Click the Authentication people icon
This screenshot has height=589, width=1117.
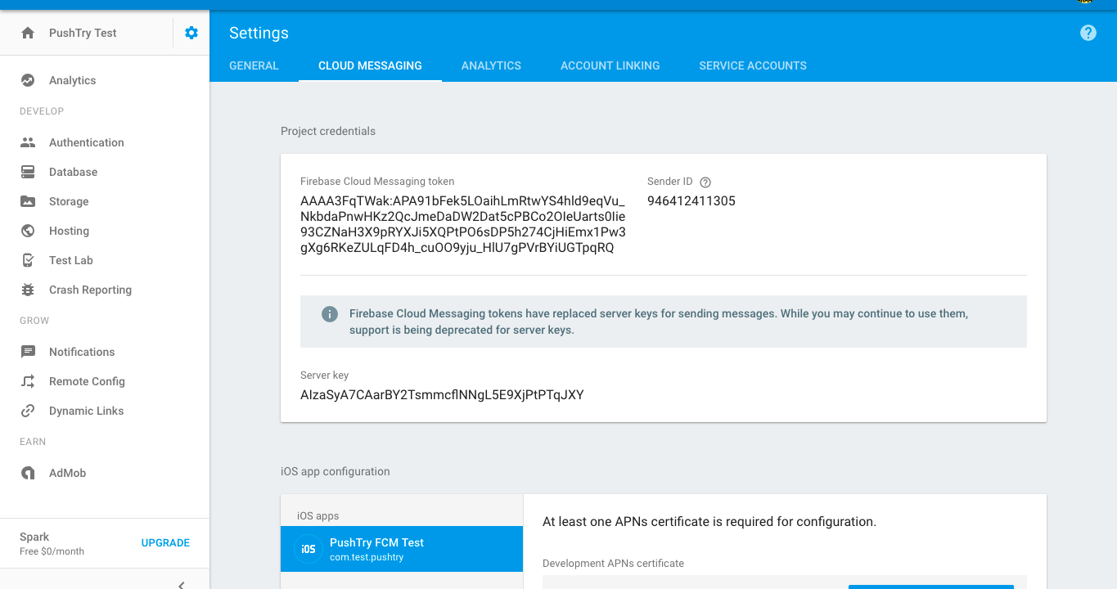coord(28,142)
